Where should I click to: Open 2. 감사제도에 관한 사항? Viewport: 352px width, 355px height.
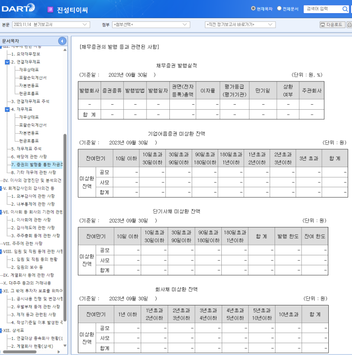33,228
